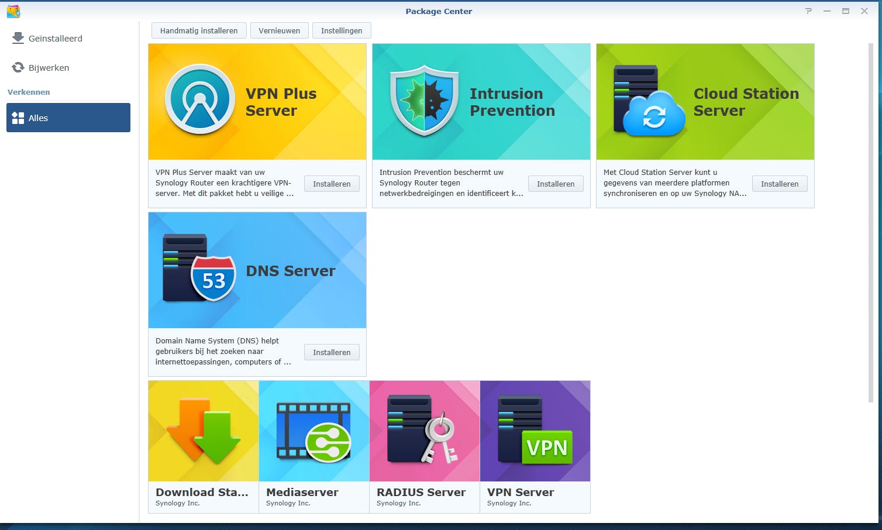
Task: Open the Download Station package icon
Action: [204, 431]
